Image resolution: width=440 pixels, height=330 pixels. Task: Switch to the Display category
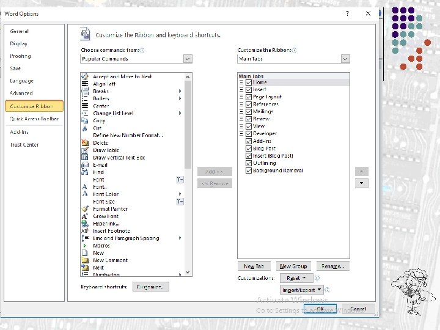[18, 43]
